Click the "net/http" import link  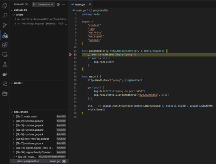pyautogui.click(x=95, y=33)
